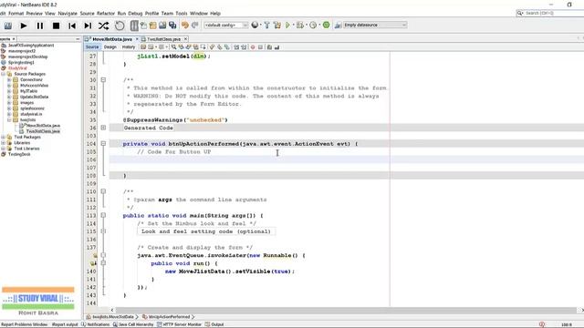The image size is (584, 328).
Task: Click the Stop Macro Recording icon
Action: (x=260, y=47)
